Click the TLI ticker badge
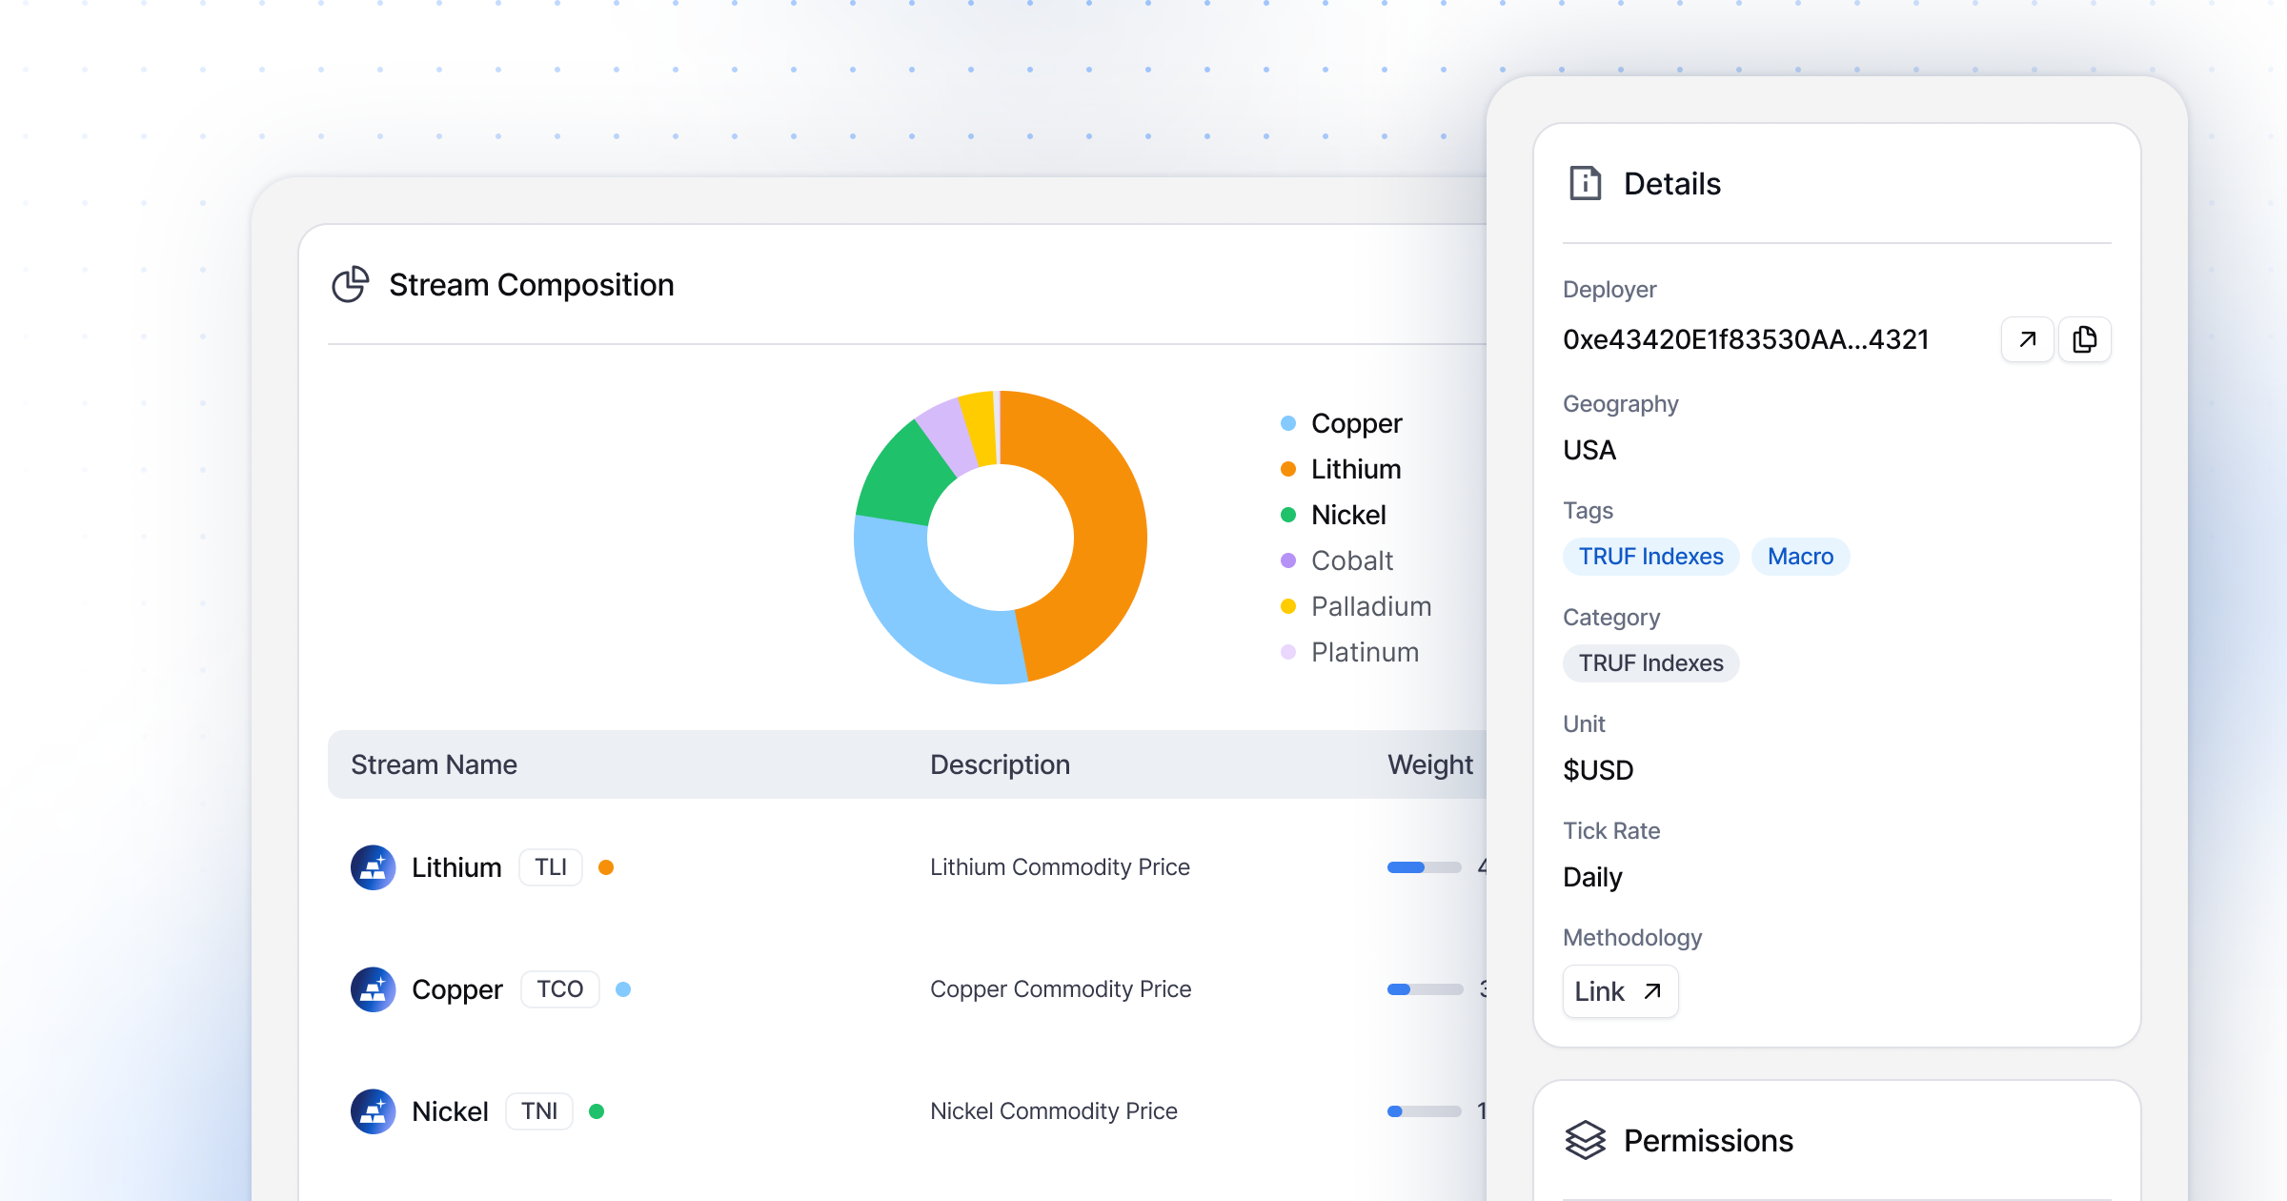 [551, 867]
